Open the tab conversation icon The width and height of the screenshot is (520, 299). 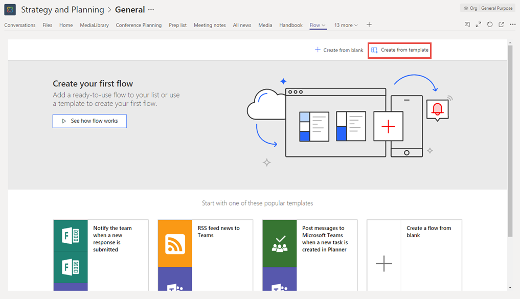[x=467, y=25]
